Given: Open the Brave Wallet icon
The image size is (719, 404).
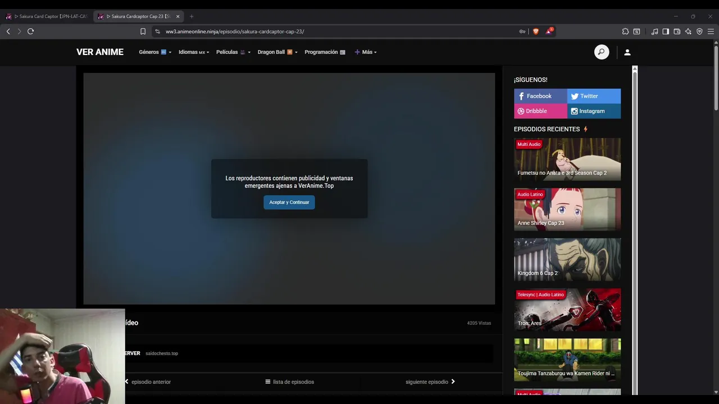Looking at the screenshot, I should [677, 31].
